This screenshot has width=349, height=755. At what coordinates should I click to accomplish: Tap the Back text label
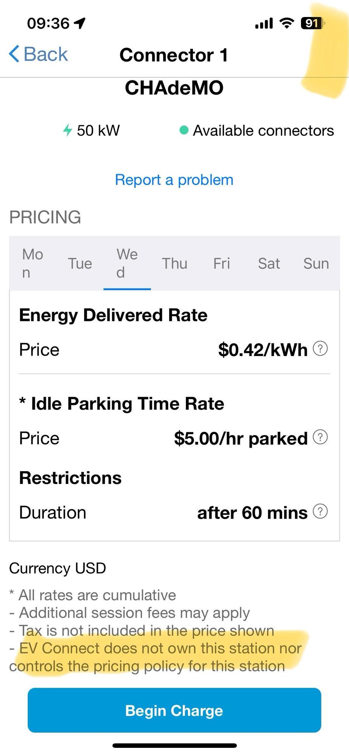(x=46, y=54)
